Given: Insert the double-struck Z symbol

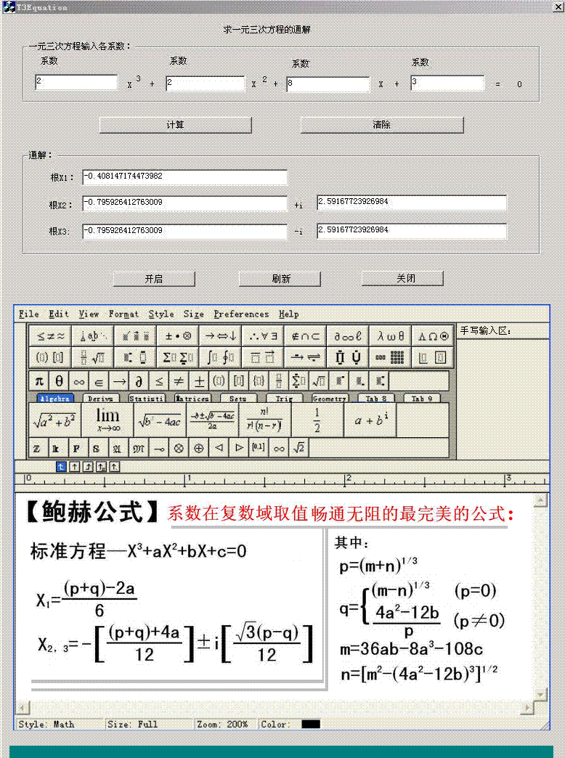Looking at the screenshot, I should [x=37, y=449].
